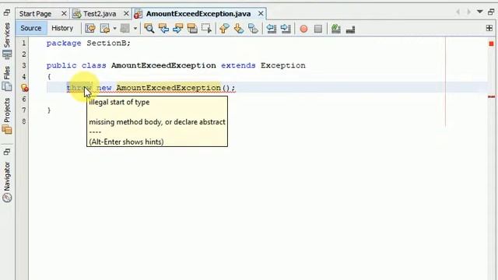Click the Services server icon in sidebar
This screenshot has width=498, height=280.
point(7,55)
